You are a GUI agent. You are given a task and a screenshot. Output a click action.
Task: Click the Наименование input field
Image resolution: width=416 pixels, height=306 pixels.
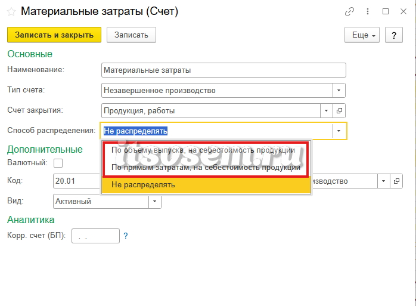pos(223,70)
